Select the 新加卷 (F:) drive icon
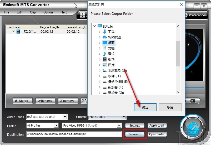Screen dimensions: 211x145 pos(105,88)
